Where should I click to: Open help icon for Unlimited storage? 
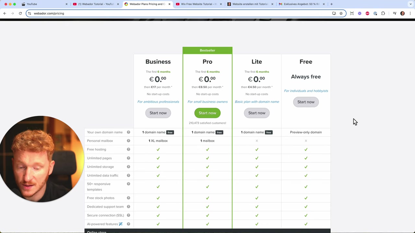(x=128, y=167)
